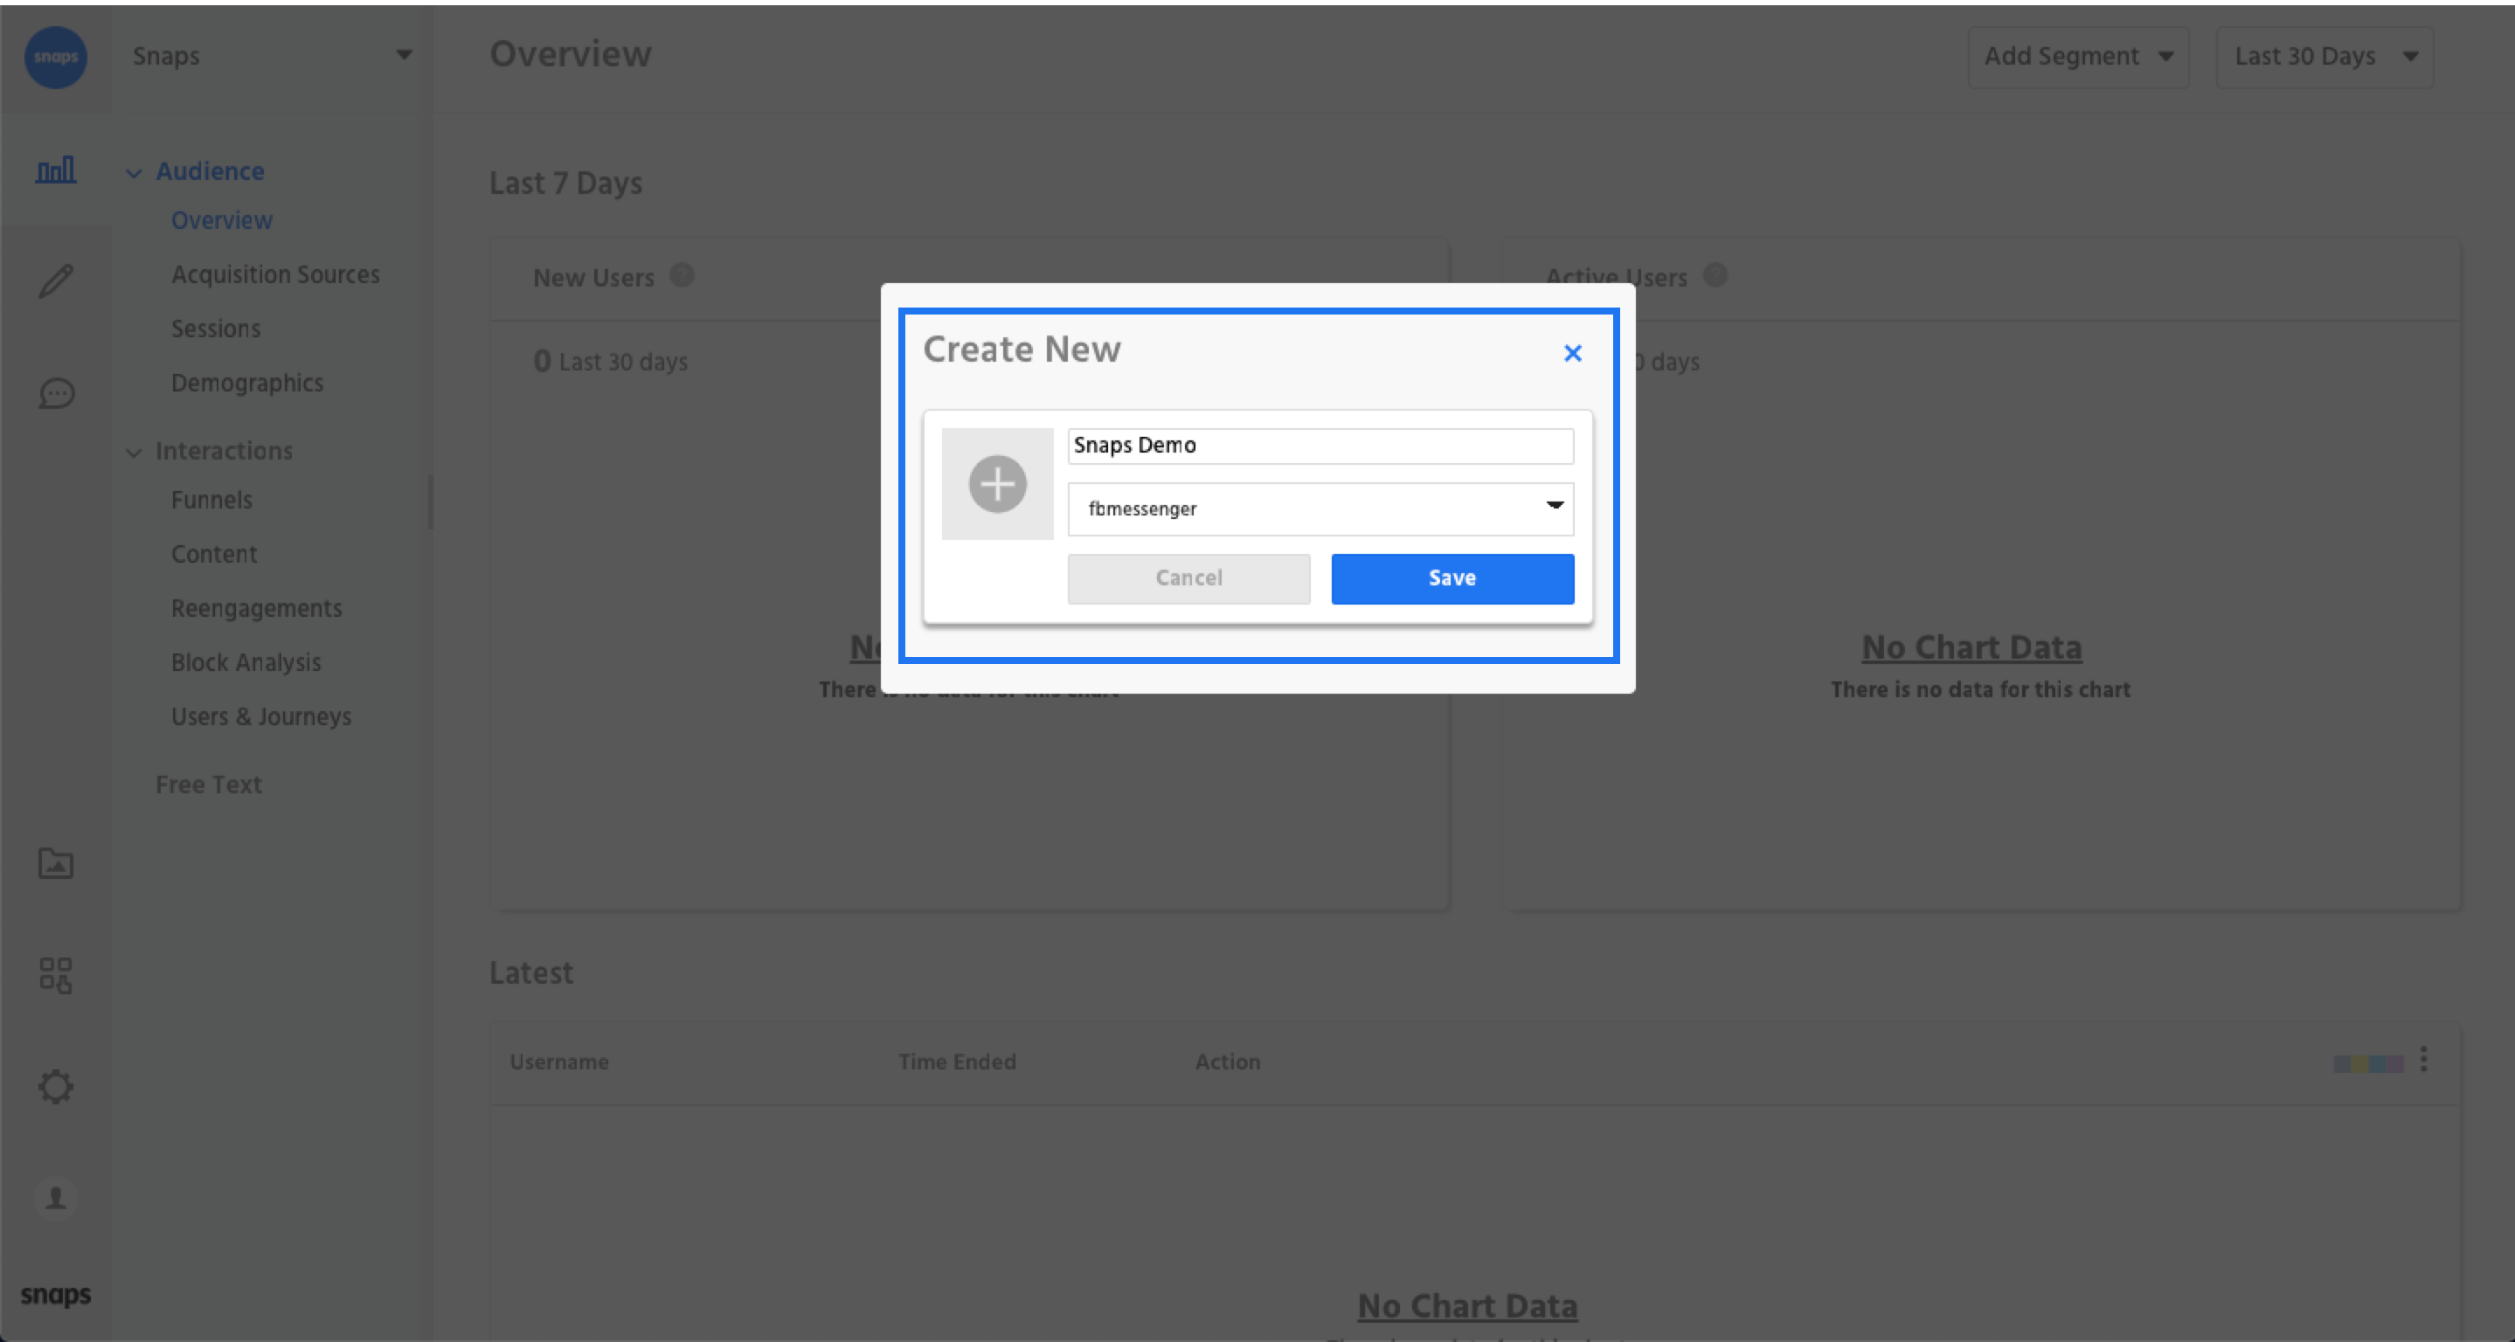Click the plus add-image thumbnail in dialog
Screen dimensions: 2515x1342
pyautogui.click(x=997, y=484)
